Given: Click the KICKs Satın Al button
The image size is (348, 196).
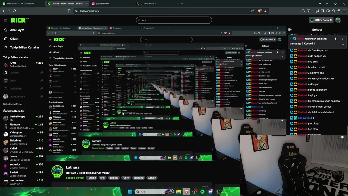Looking at the screenshot, I should tap(321, 20).
